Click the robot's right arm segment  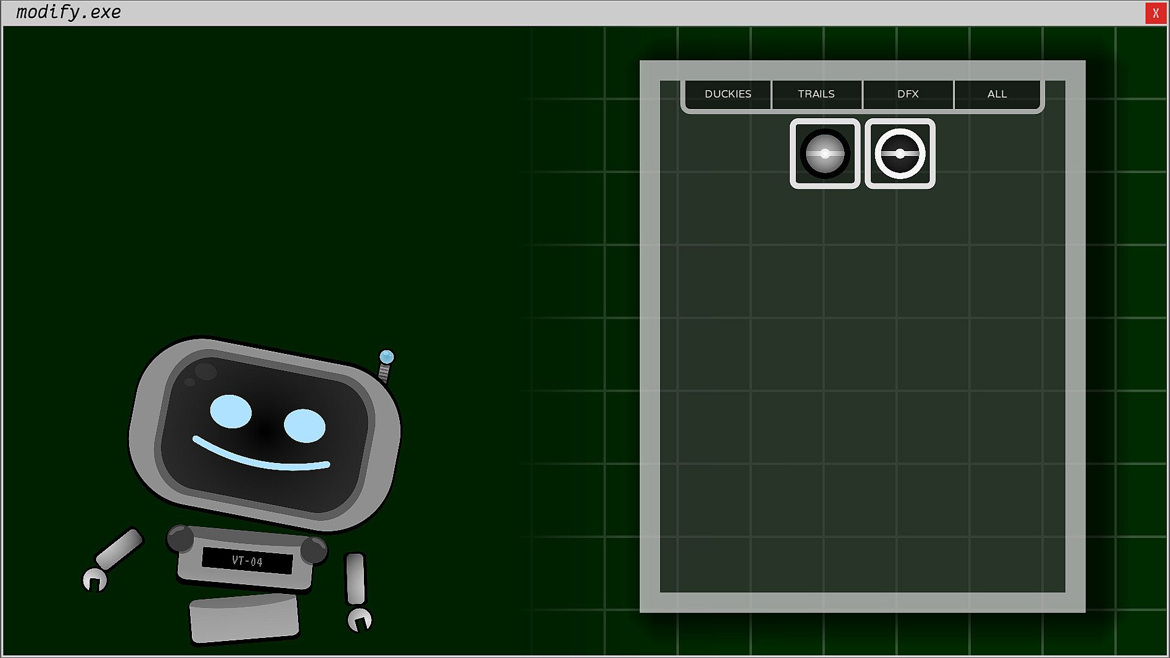click(x=355, y=578)
